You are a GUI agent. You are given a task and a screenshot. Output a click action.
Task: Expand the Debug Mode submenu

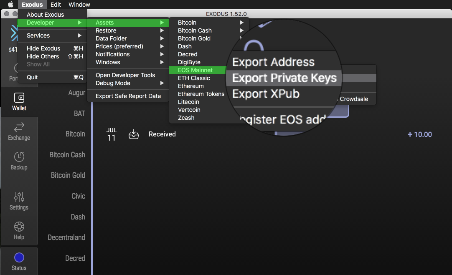point(128,83)
